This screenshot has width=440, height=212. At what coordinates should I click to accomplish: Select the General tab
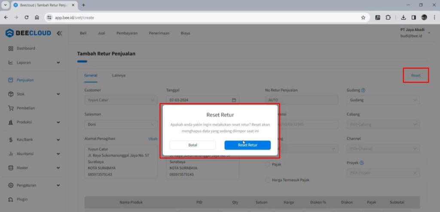point(91,76)
